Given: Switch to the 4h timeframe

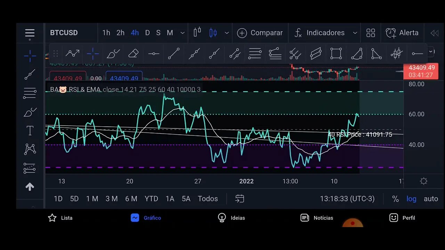Looking at the screenshot, I should tap(135, 33).
